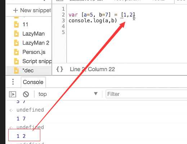Click code line 2 with var declaration
This screenshot has height=144, width=187.
click(x=102, y=15)
